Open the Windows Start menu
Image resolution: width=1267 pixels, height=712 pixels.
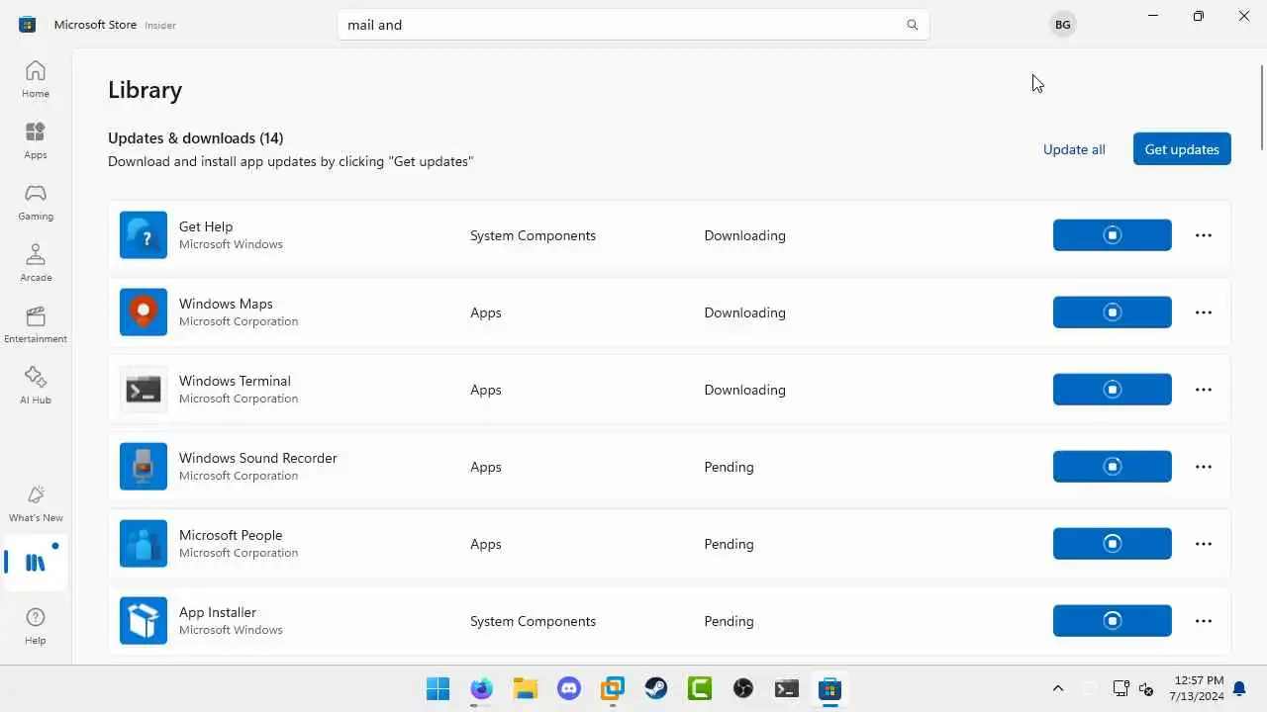(438, 688)
